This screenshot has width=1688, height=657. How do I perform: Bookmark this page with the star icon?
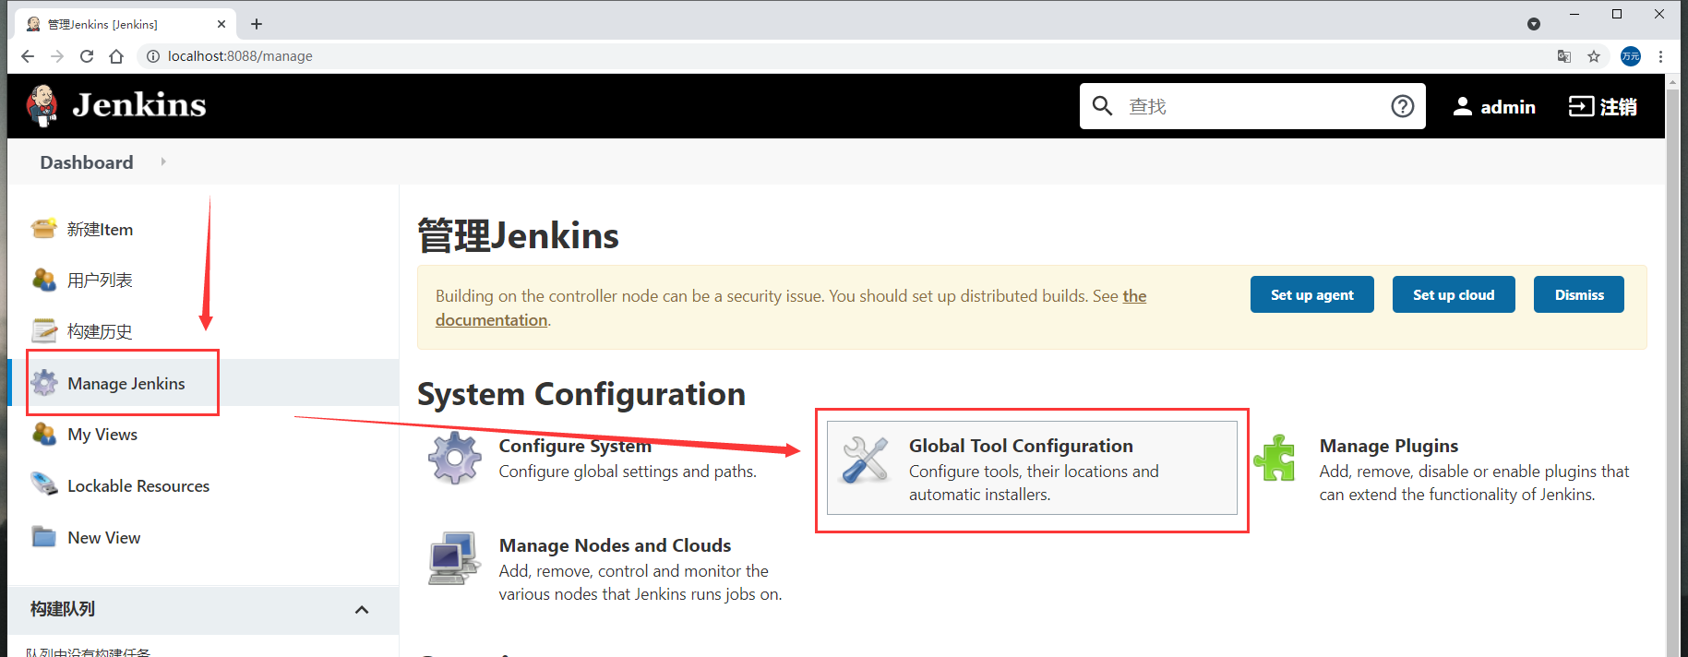point(1594,56)
